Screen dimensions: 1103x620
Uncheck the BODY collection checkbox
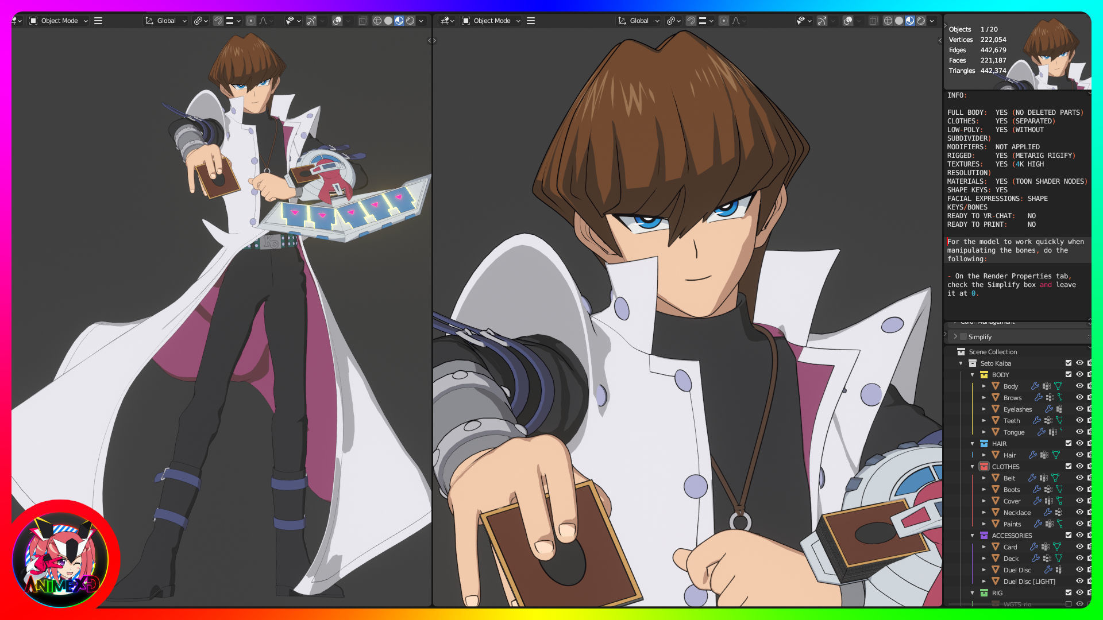[x=1069, y=374]
